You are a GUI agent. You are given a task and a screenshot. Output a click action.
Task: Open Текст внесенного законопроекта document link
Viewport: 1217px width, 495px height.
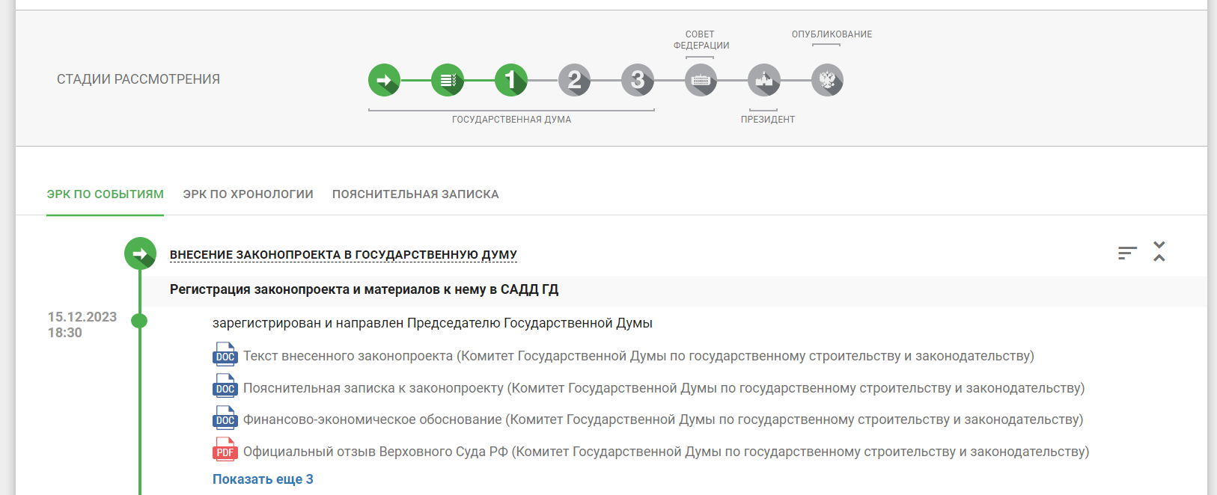coord(638,356)
